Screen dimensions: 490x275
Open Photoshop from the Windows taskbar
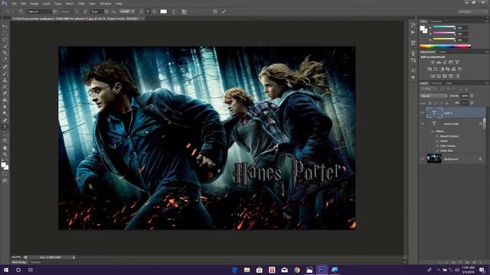point(322,270)
